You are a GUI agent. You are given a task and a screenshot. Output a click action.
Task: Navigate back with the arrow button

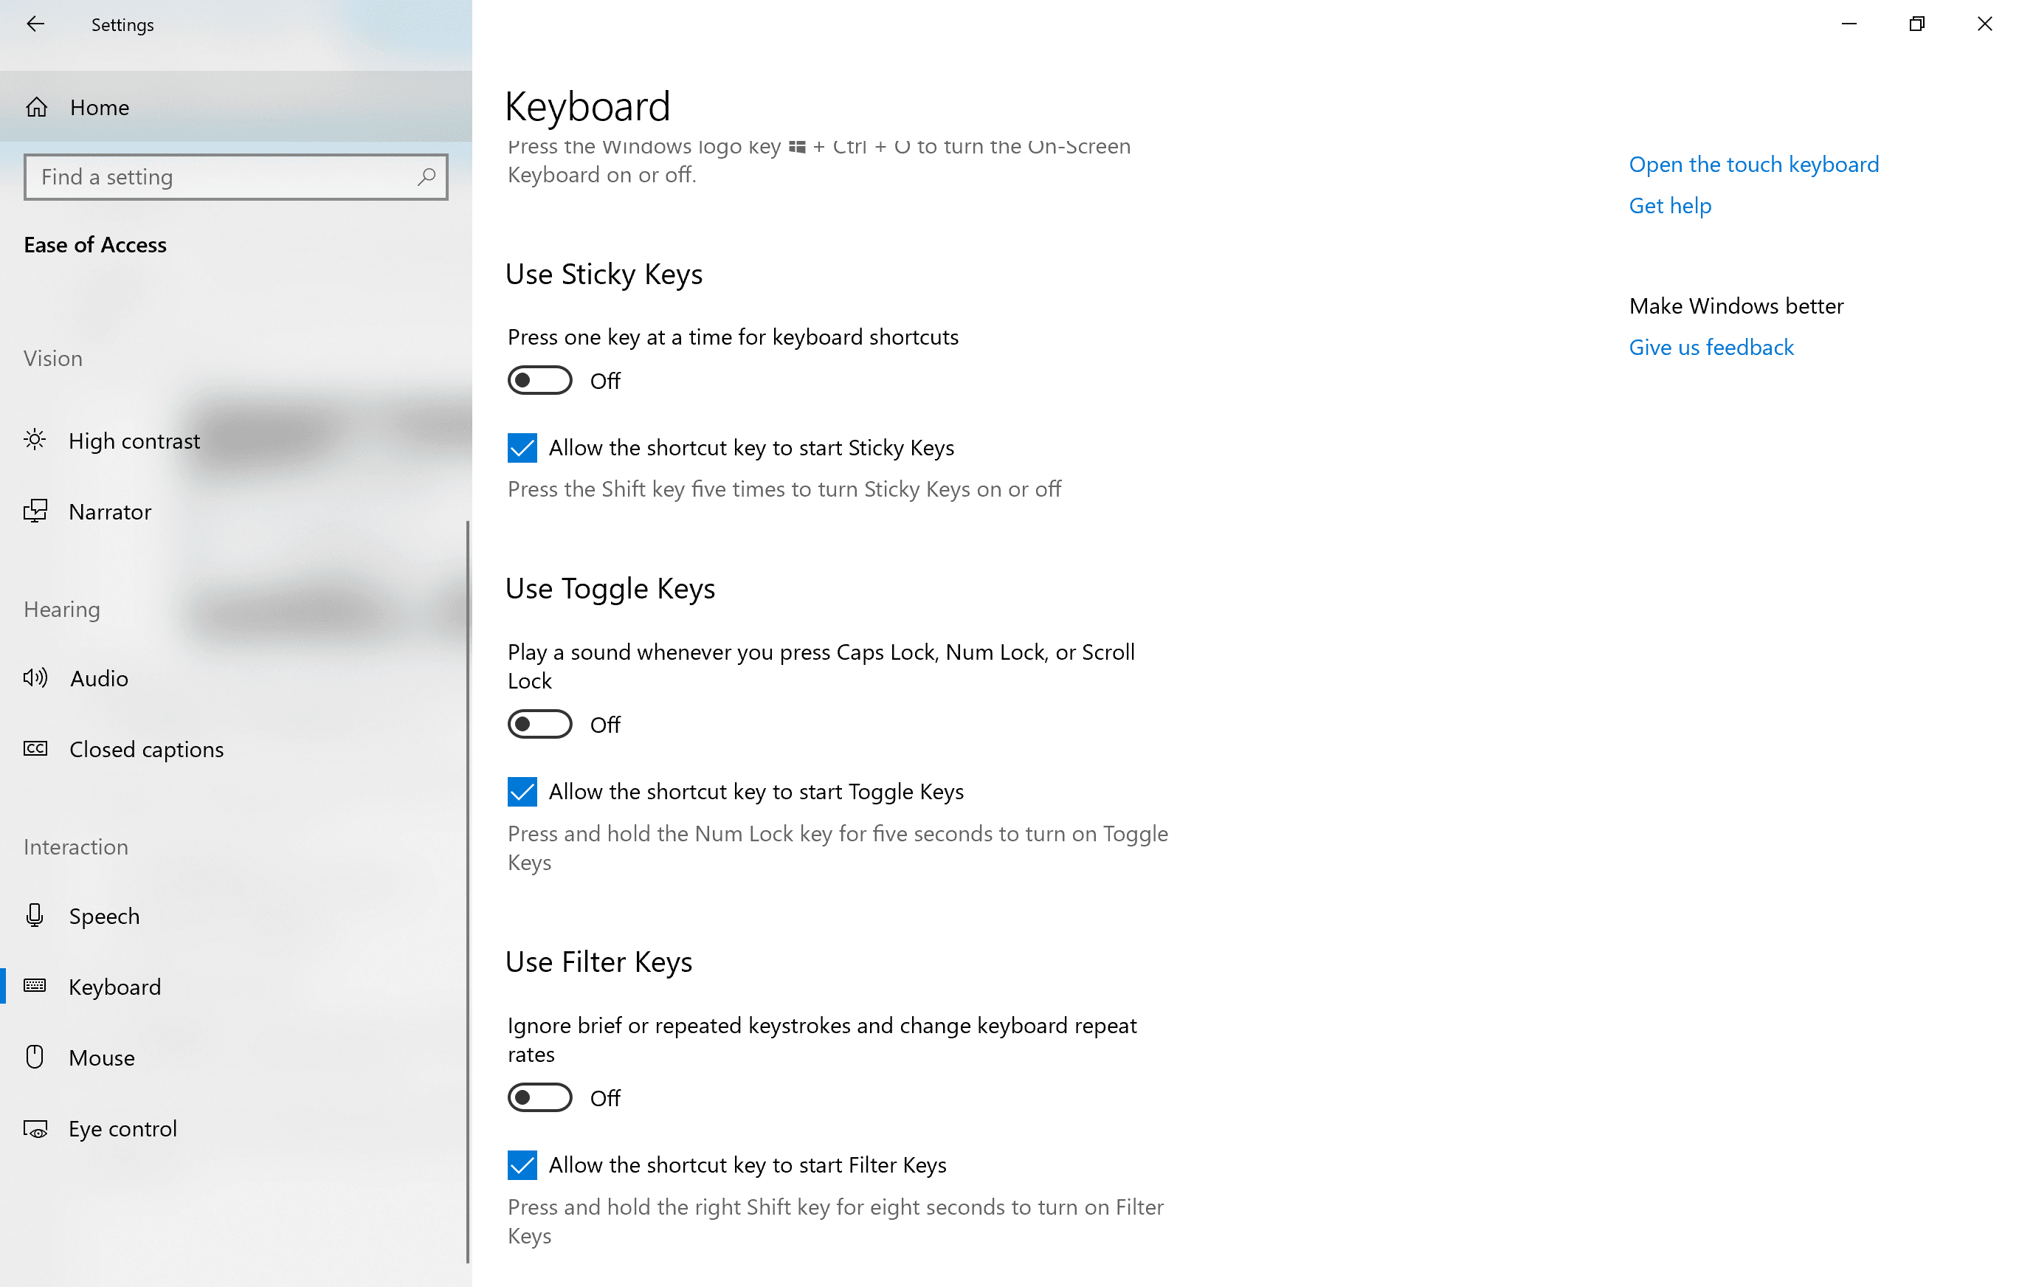point(36,24)
